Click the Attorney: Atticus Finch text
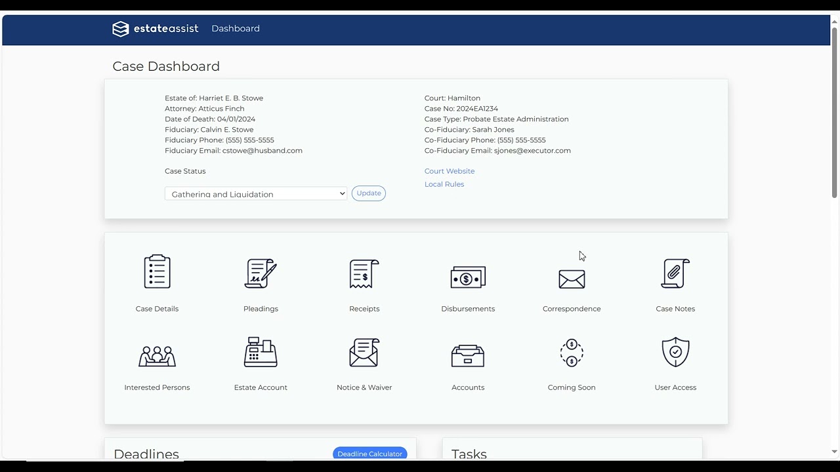Image resolution: width=840 pixels, height=472 pixels. pyautogui.click(x=205, y=109)
